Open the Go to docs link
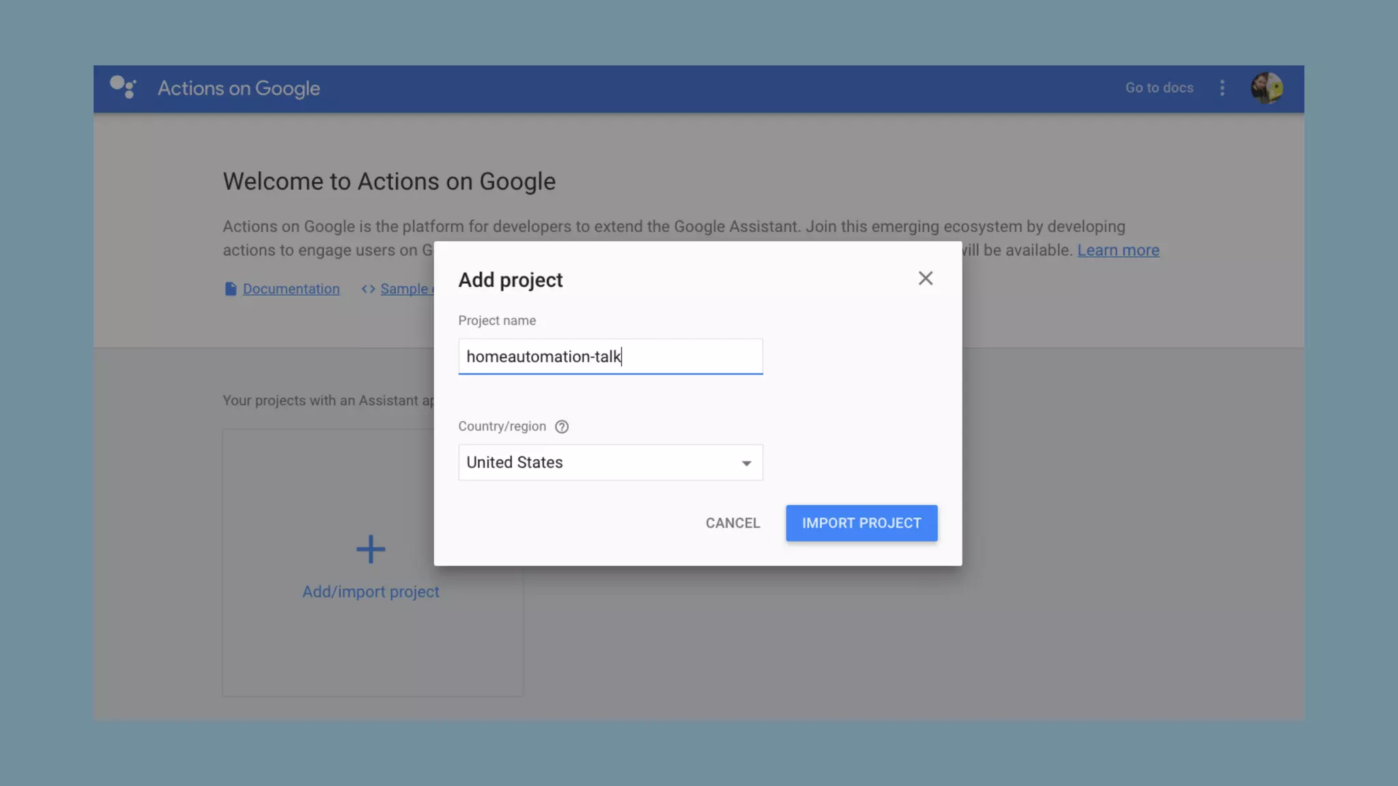Viewport: 1398px width, 786px height. click(1158, 88)
